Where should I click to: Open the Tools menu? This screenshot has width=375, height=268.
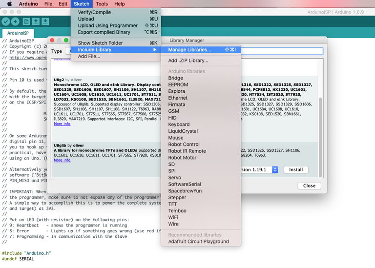[102, 4]
